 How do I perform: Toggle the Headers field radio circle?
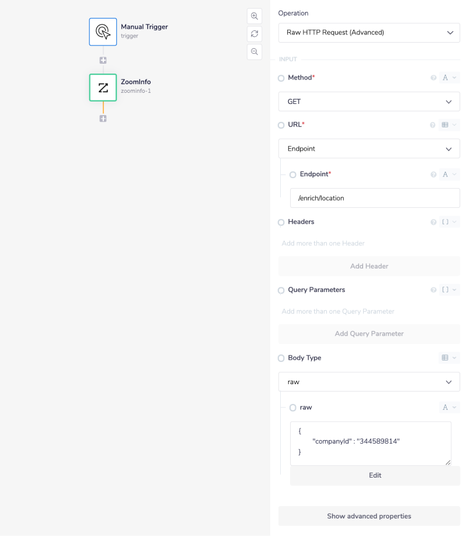pos(281,222)
